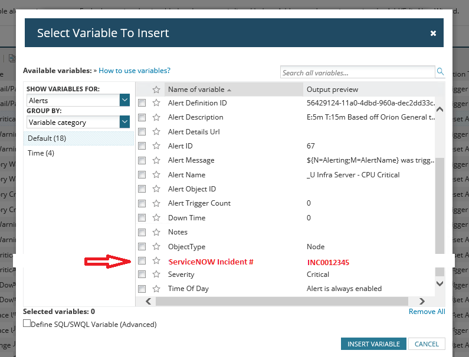Enable Define SQL/SWQL Variable (Advanced)
The width and height of the screenshot is (469, 357).
[x=27, y=323]
